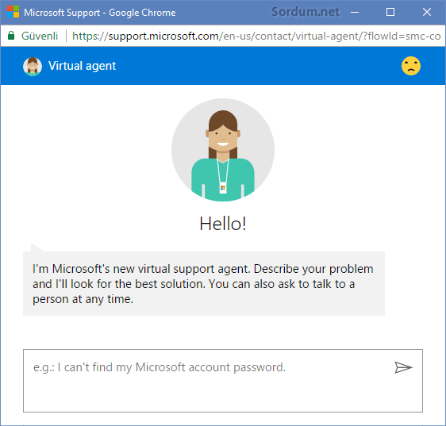Click the Hello! greeting heading
446x426 pixels.
[x=223, y=224]
